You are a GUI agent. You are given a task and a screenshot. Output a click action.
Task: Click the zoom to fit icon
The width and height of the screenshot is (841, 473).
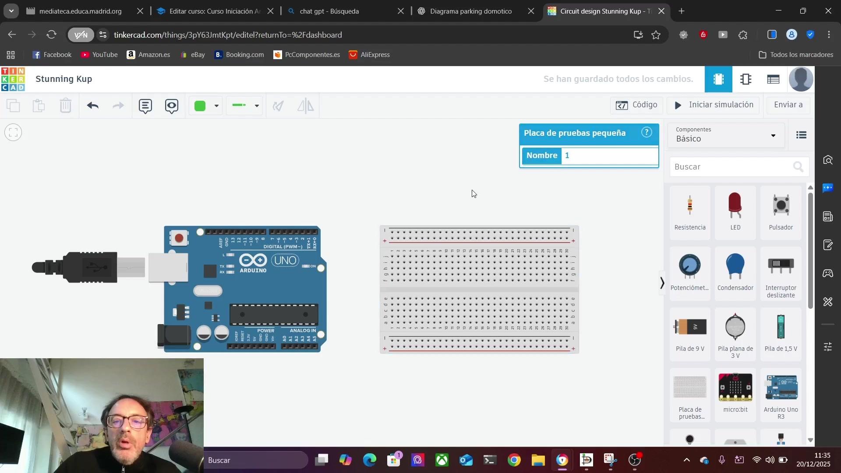click(x=13, y=132)
